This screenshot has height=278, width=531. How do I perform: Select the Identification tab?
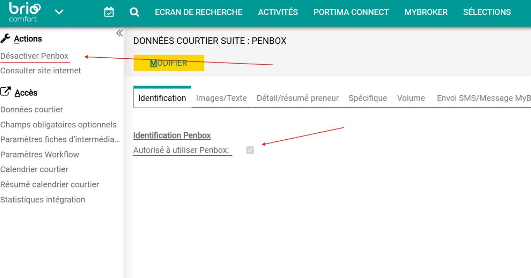coord(162,98)
